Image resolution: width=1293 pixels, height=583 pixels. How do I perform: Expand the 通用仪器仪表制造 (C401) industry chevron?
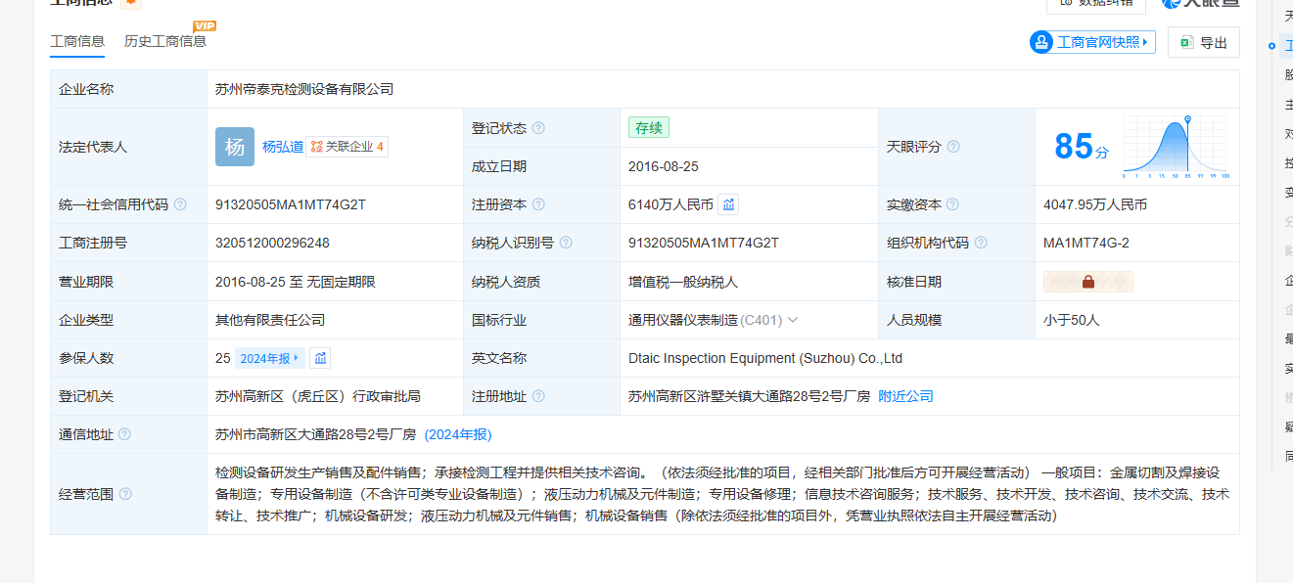(x=793, y=320)
